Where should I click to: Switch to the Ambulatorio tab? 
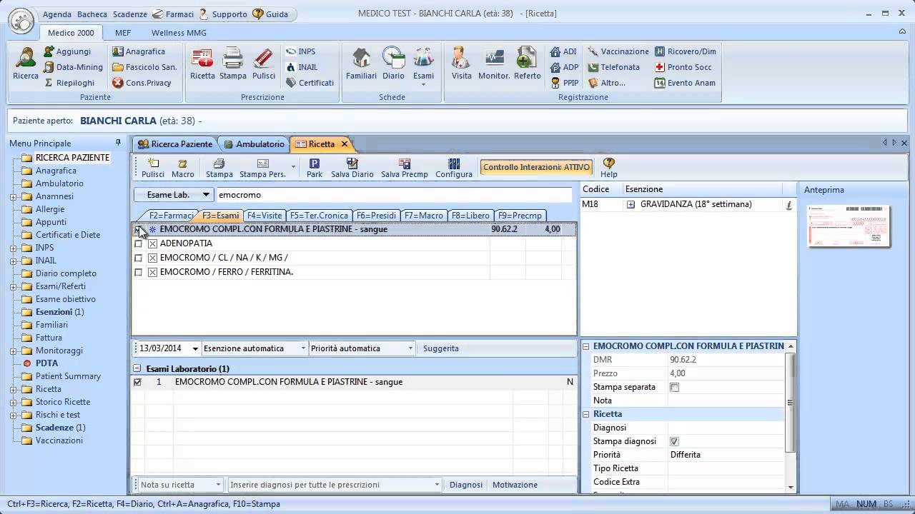[254, 143]
